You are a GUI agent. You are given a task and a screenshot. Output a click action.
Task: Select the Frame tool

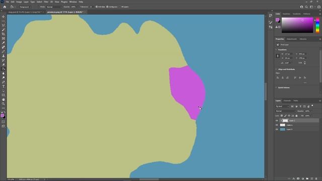click(4, 38)
